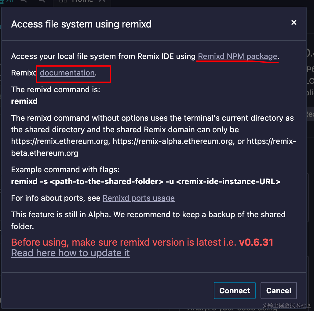Click the Home tab's grid icon
Image resolution: width=314 pixels, height=311 pixels.
(63, 1)
